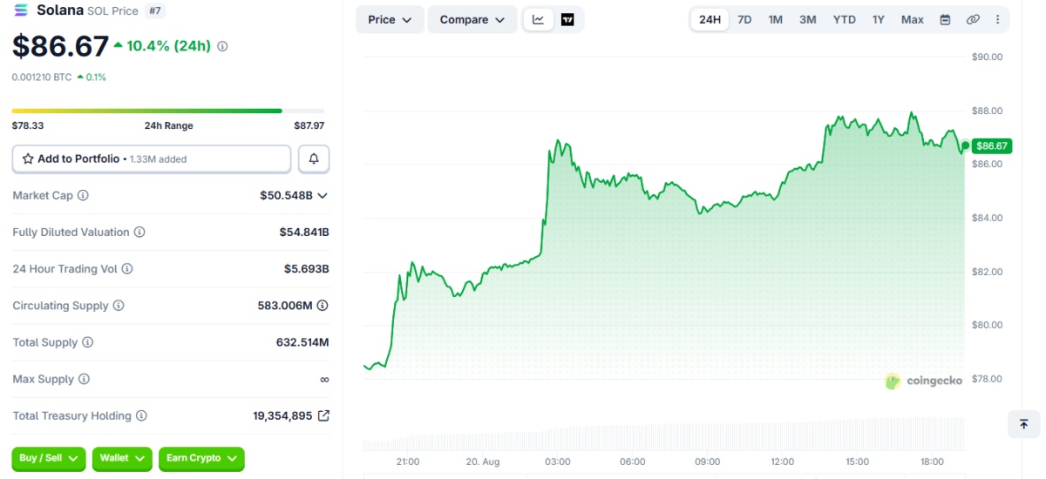
Task: Click the price alert bell icon
Action: pyautogui.click(x=314, y=159)
